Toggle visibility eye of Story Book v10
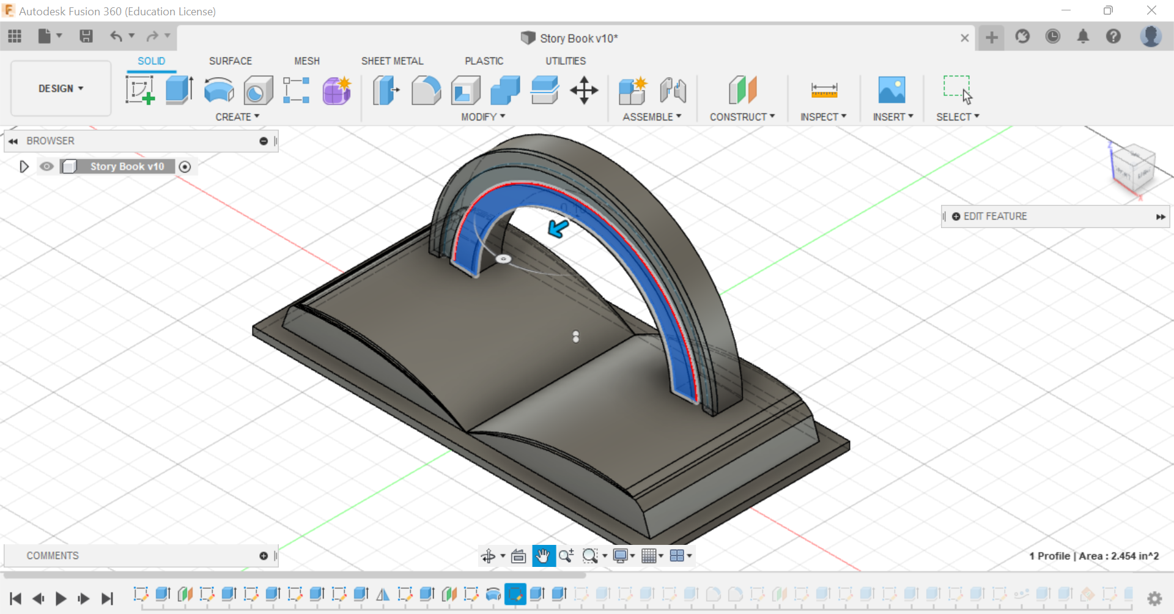Screen dimensions: 1174x614 point(46,166)
